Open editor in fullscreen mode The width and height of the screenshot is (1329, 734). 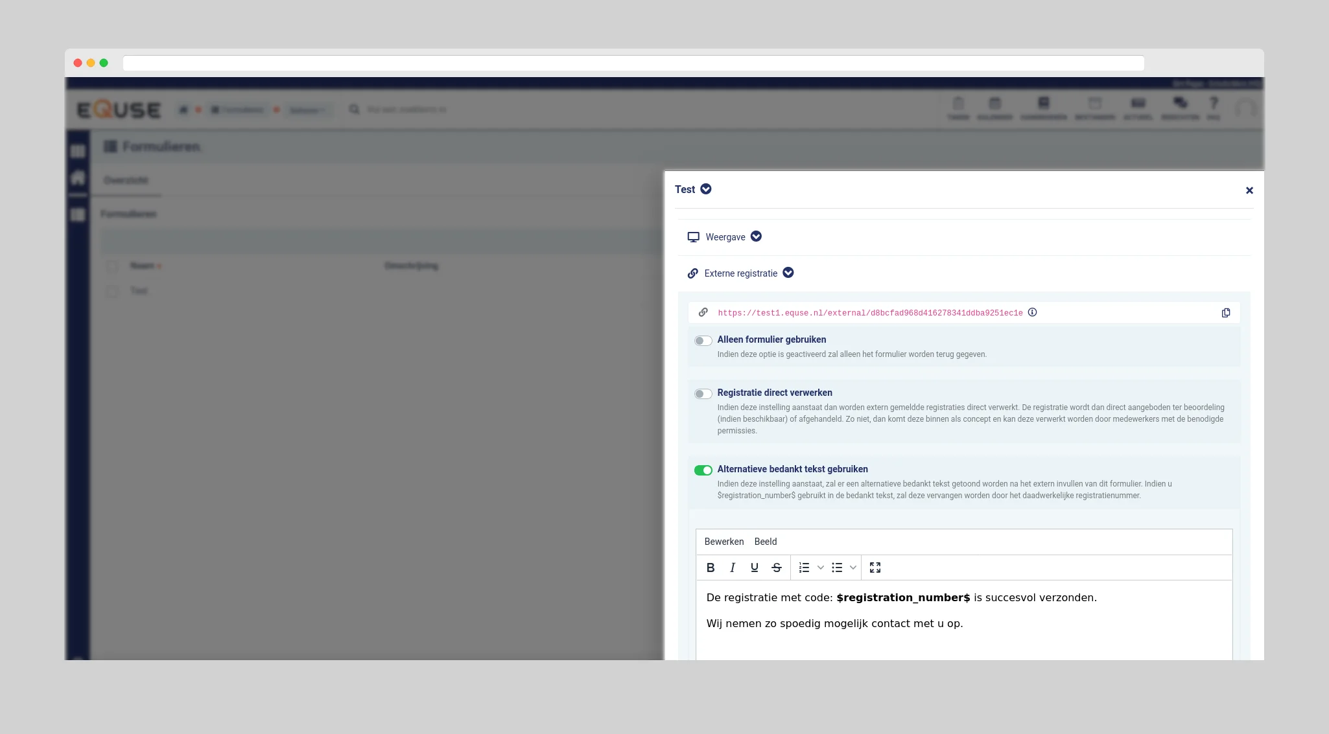click(875, 568)
